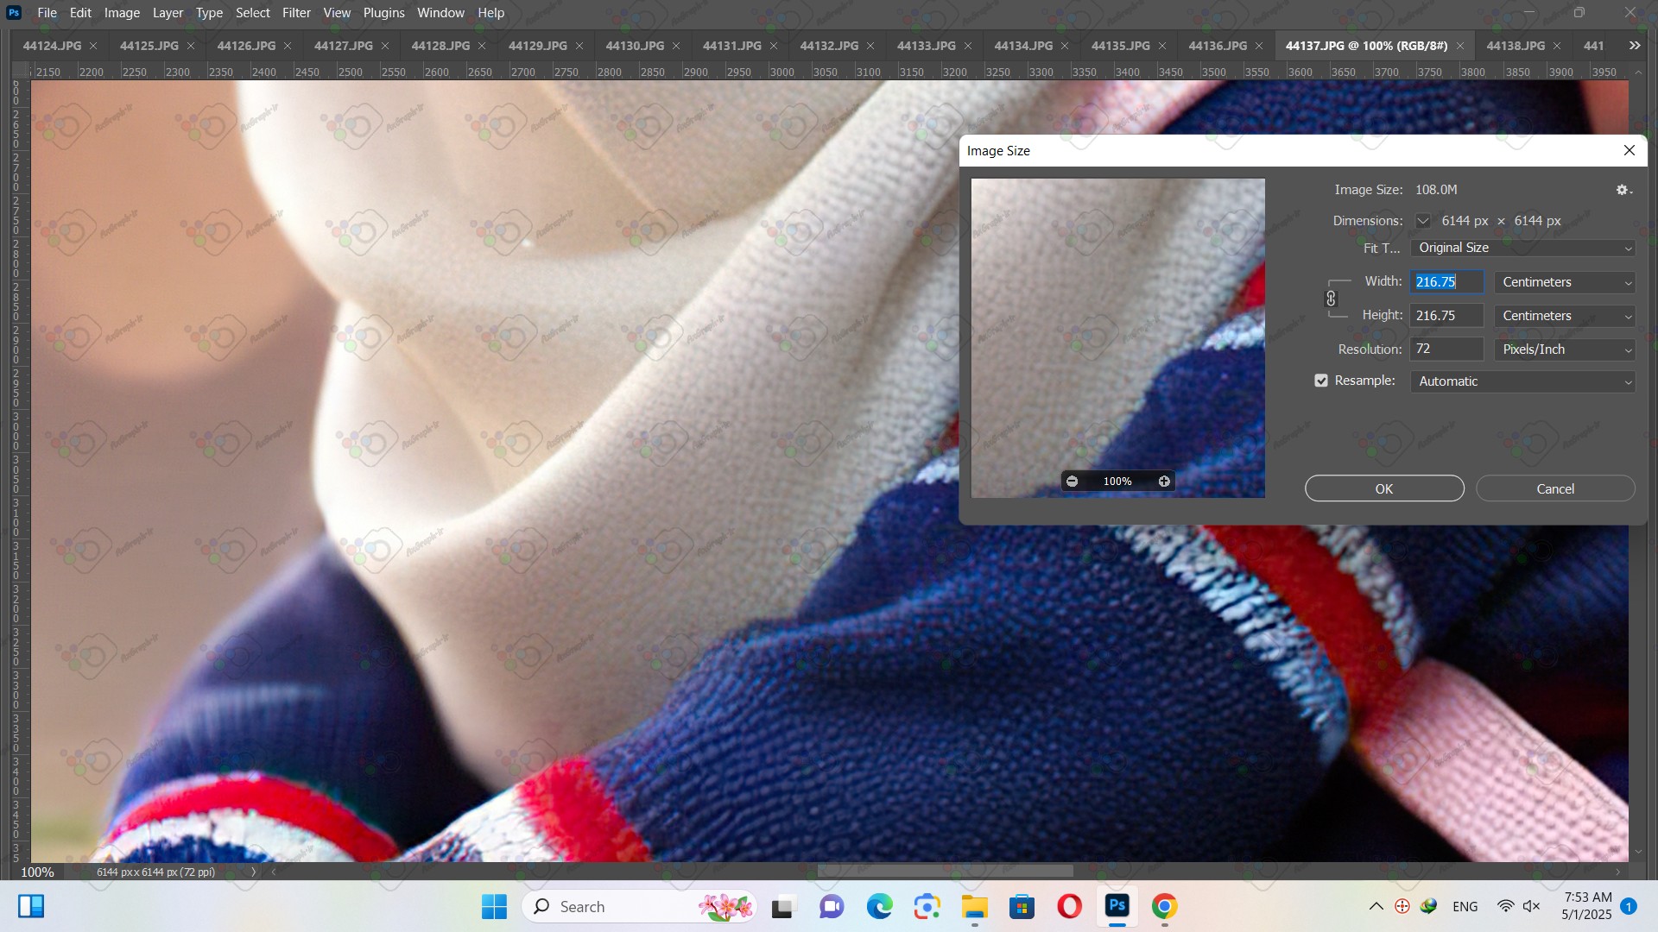This screenshot has height=932, width=1658.
Task: Open Microsoft Store from taskbar
Action: click(x=1022, y=907)
